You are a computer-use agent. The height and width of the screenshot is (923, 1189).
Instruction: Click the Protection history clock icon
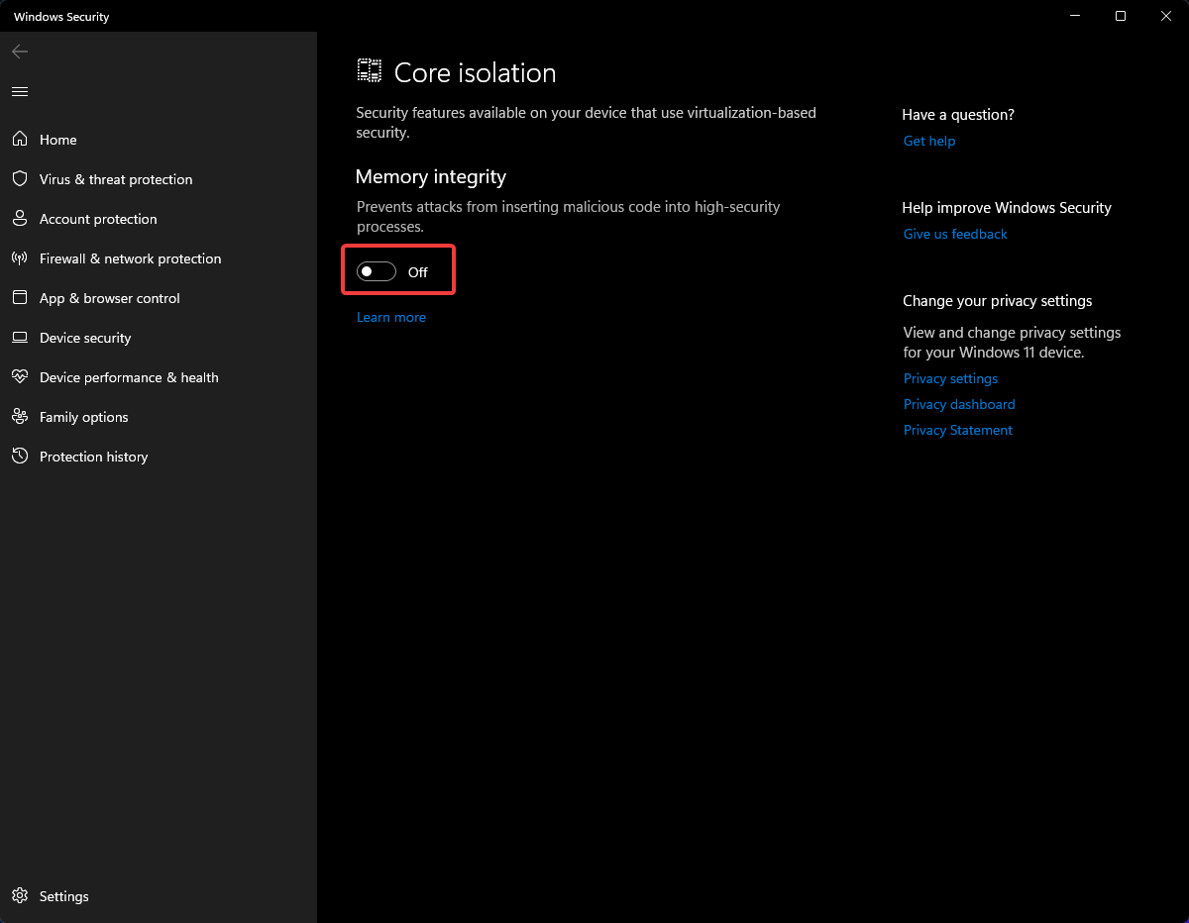coord(20,457)
